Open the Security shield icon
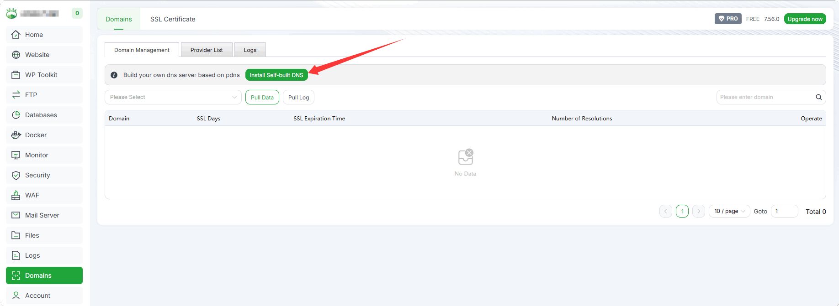The image size is (839, 306). (x=16, y=175)
